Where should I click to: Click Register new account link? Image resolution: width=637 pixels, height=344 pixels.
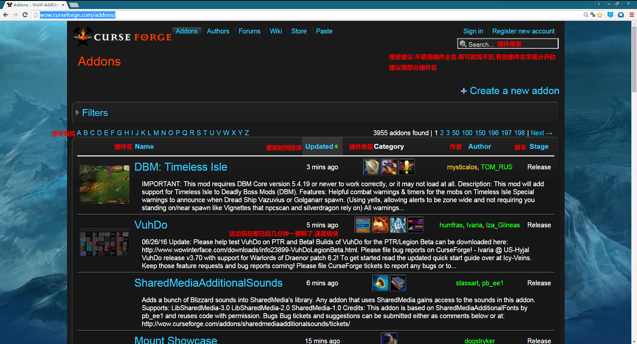click(523, 31)
